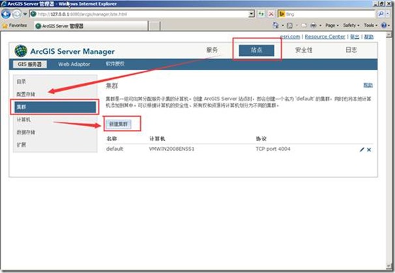Image resolution: width=395 pixels, height=273 pixels.
Task: Expand the Print options dropdown arrow
Action: click(x=321, y=25)
